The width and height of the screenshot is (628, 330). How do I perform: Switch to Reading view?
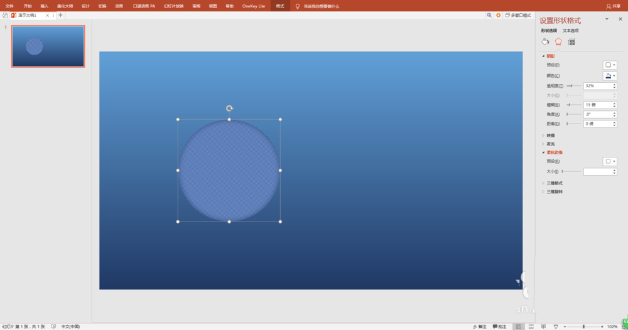pyautogui.click(x=543, y=326)
